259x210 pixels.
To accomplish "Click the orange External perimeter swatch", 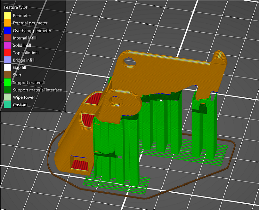I will coord(8,23).
